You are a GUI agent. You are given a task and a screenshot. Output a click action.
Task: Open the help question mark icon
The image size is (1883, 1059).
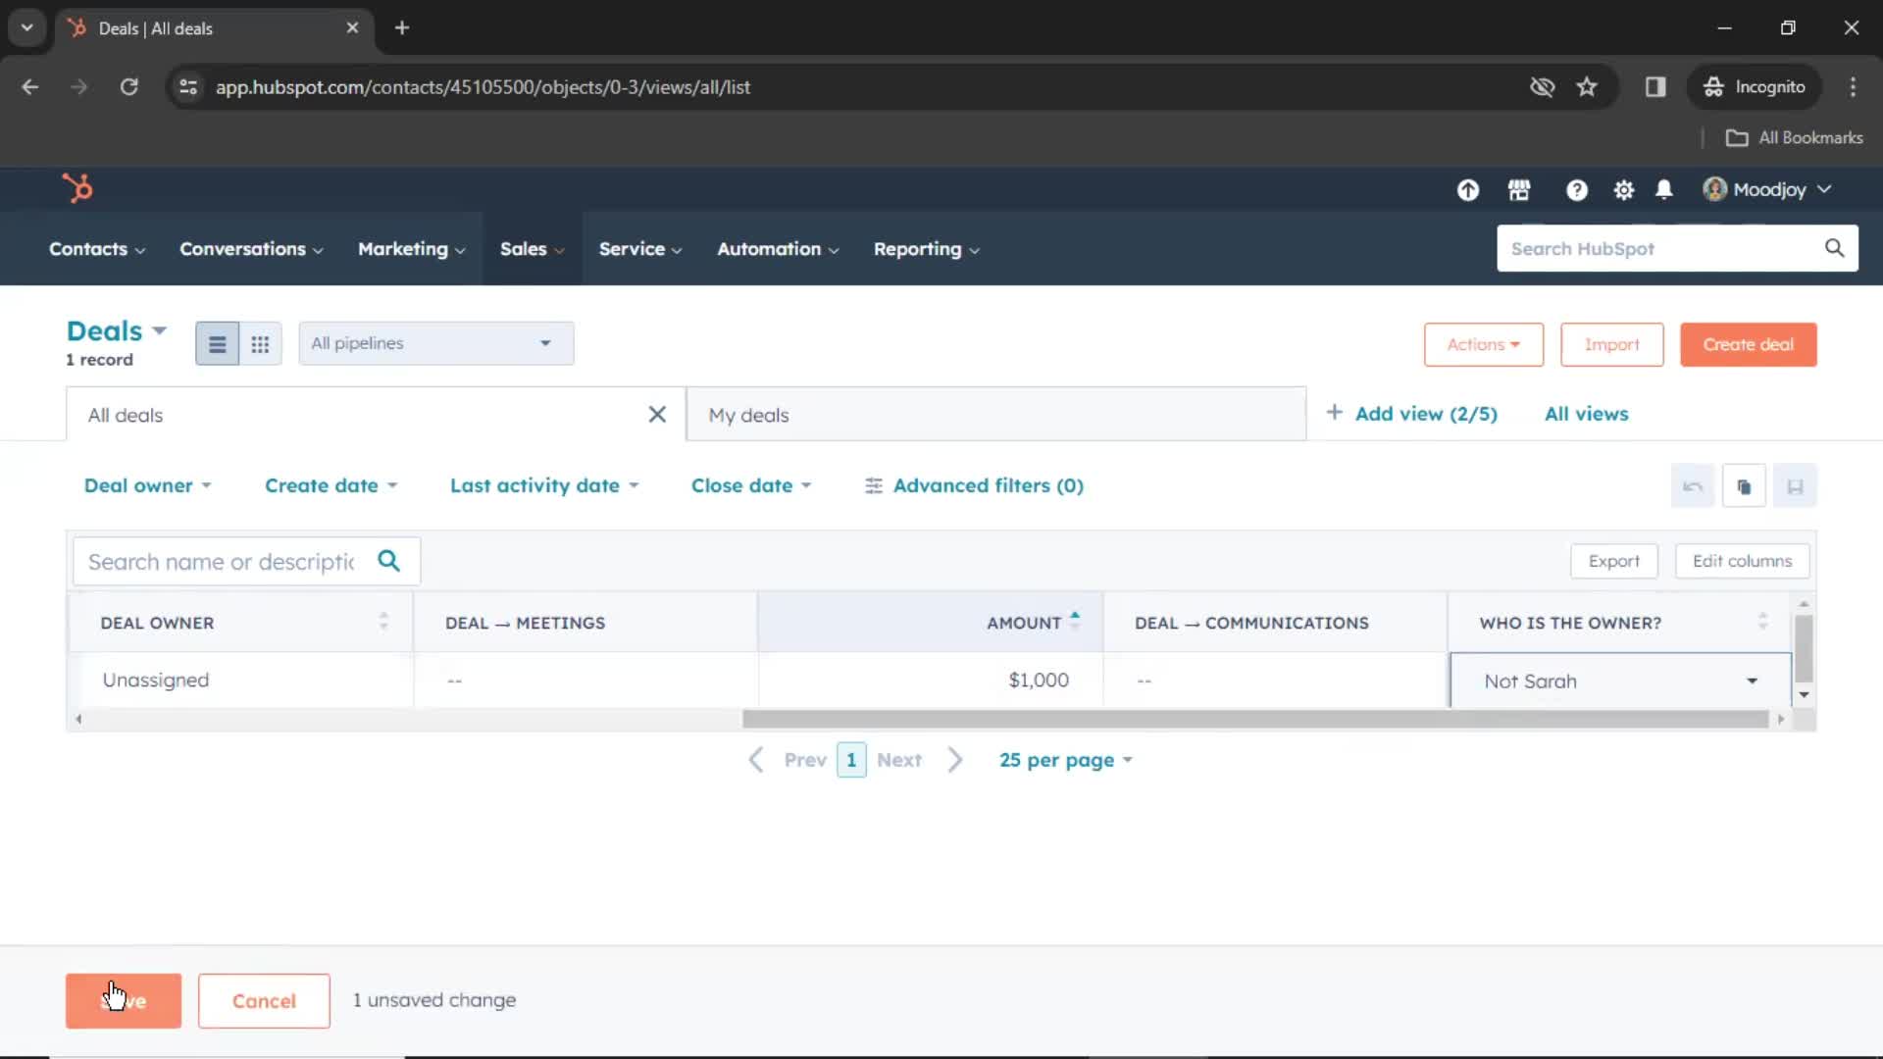coord(1576,190)
